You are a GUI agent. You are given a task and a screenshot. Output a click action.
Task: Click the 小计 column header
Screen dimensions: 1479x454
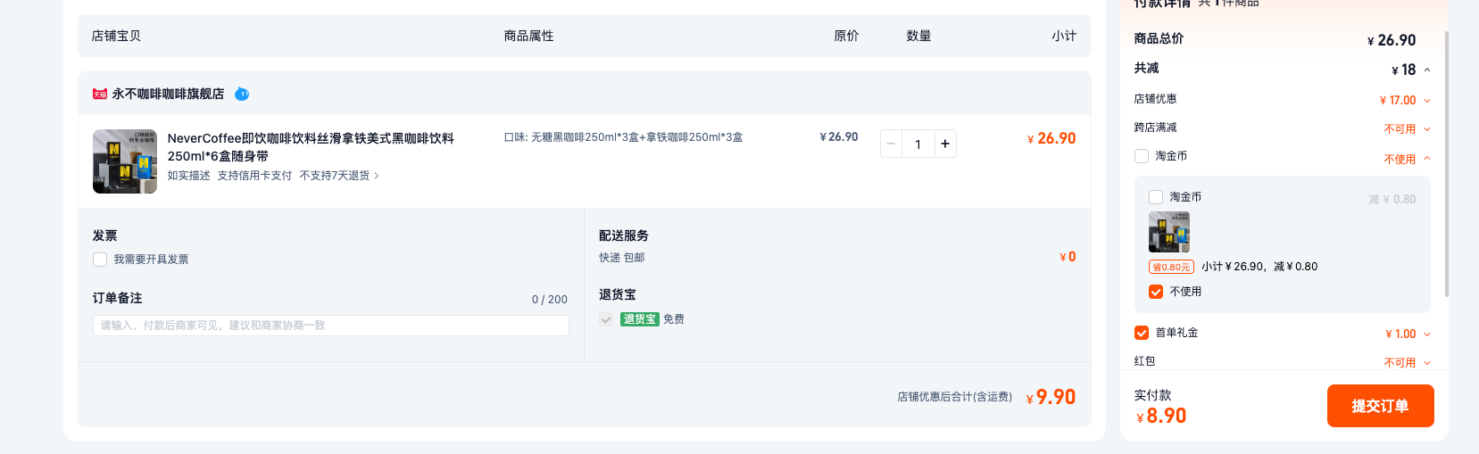(1064, 36)
